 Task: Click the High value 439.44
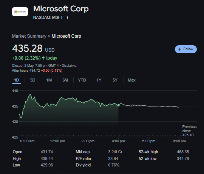(x=47, y=159)
